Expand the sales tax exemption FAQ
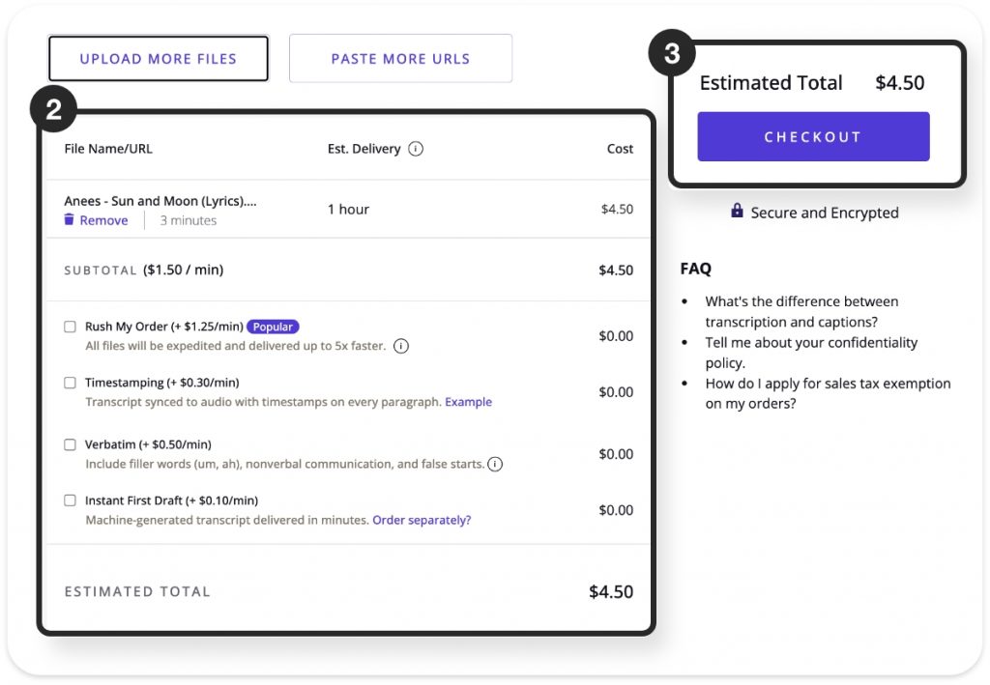 (x=828, y=393)
